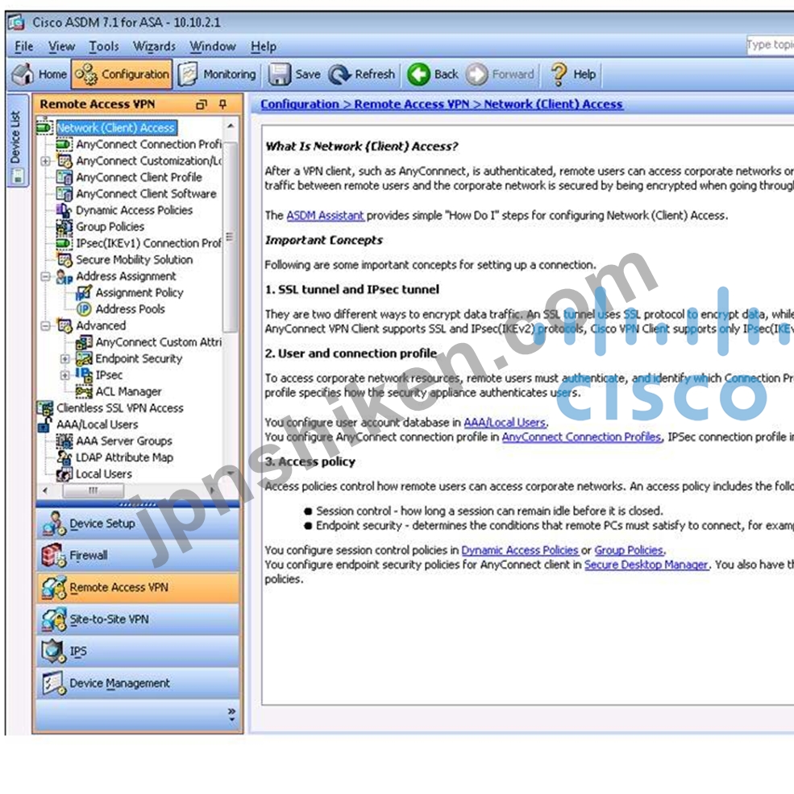Open the AnyConnect Connection Profiles link
Screen dimensions: 794x794
click(x=581, y=436)
